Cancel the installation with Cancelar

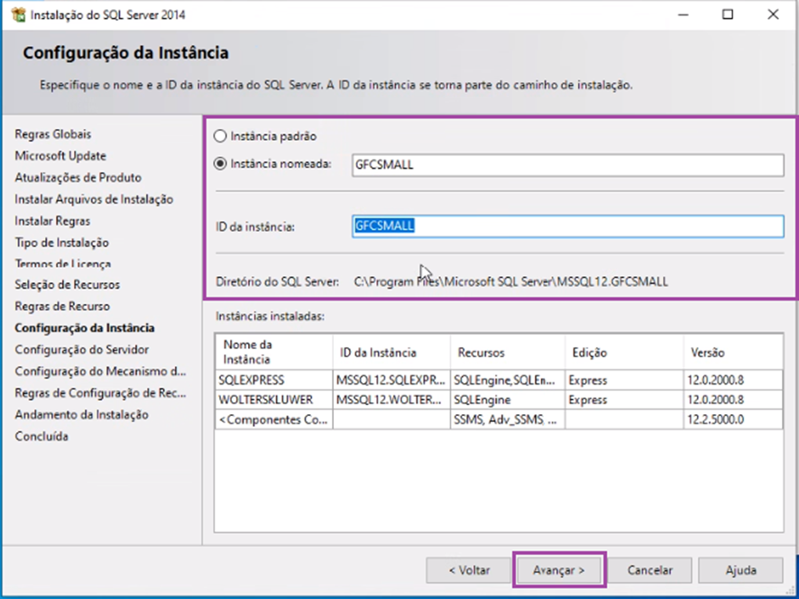tap(649, 570)
